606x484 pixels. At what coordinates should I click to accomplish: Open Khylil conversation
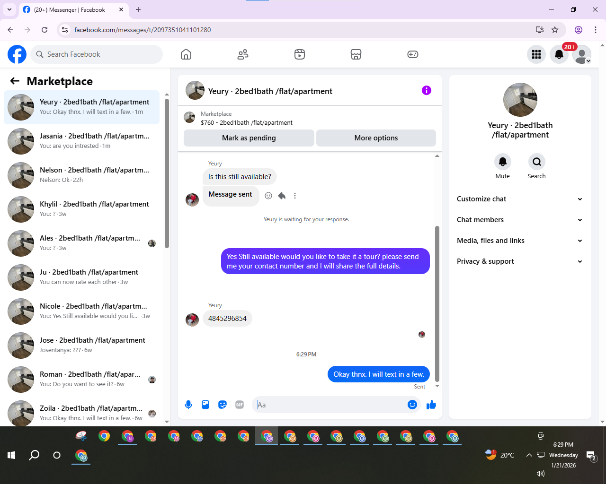81,209
